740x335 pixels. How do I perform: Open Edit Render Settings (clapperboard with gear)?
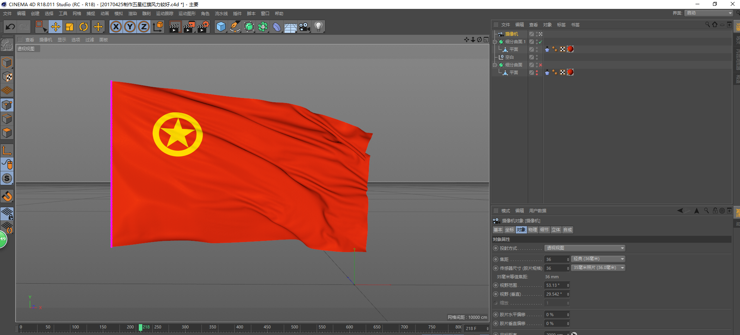click(203, 27)
